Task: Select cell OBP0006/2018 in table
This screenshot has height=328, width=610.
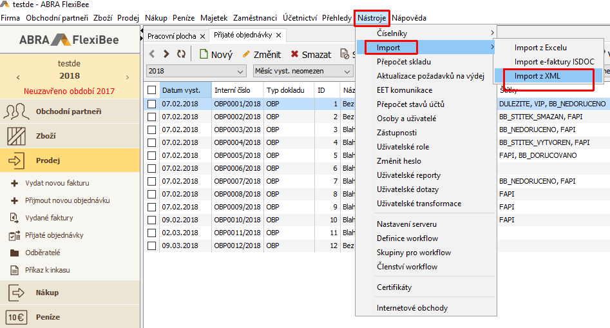Action: pyautogui.click(x=237, y=168)
